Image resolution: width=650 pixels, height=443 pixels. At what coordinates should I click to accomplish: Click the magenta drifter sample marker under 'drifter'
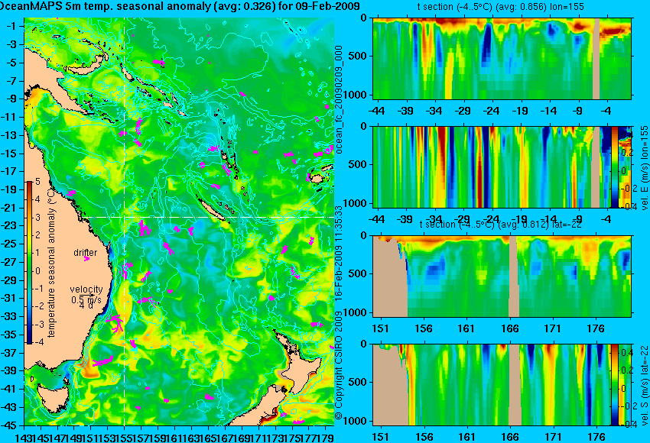pyautogui.click(x=86, y=259)
